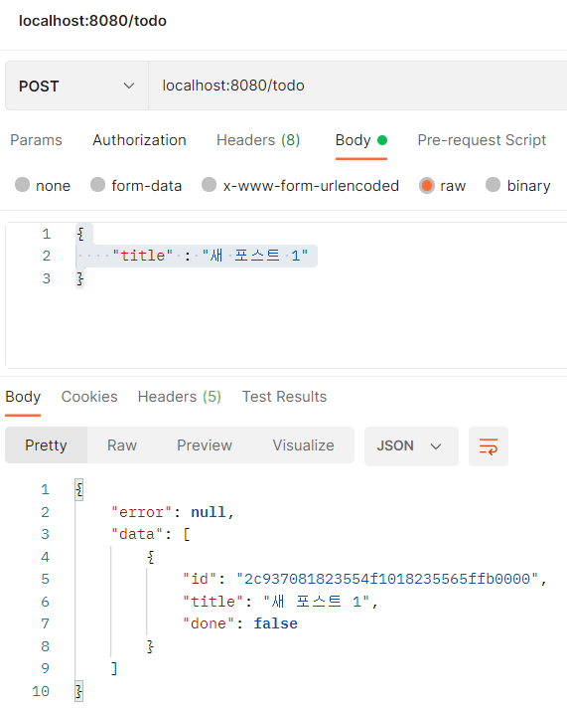Open the request Body tab
Viewport: 567px width, 708px height.
[x=360, y=140]
